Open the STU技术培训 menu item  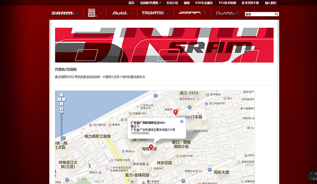(x=227, y=3)
